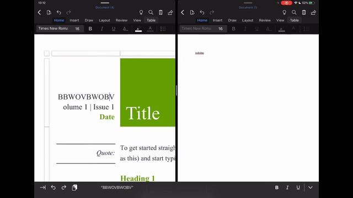Toggle Italic in left window ribbon
The height and width of the screenshot is (198, 353).
click(102, 29)
